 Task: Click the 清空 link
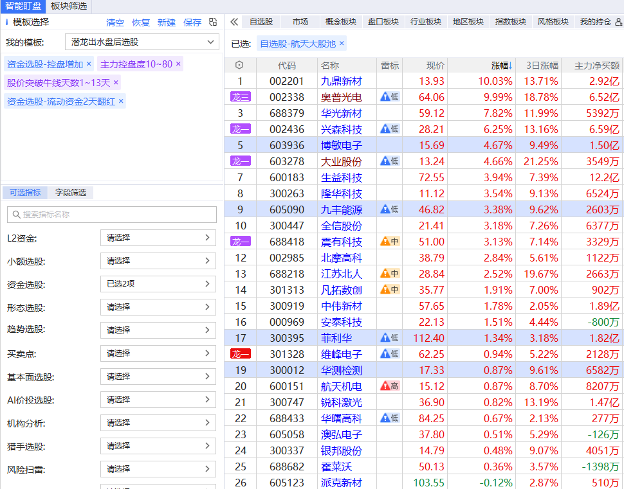(115, 22)
